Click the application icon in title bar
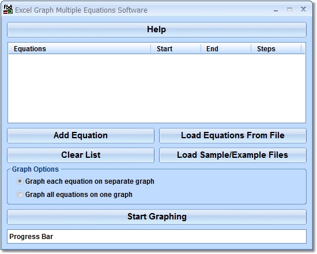The height and width of the screenshot is (254, 317). click(x=8, y=9)
